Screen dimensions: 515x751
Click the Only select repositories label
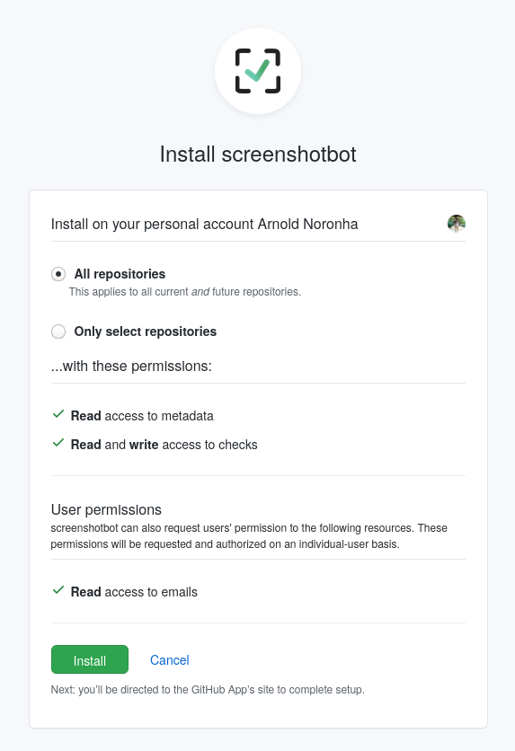click(x=146, y=331)
